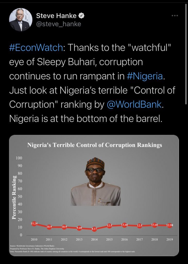Viewport: 188px width, 264px height.
Task: Click the Steve Hanke display name
Action: (56, 16)
